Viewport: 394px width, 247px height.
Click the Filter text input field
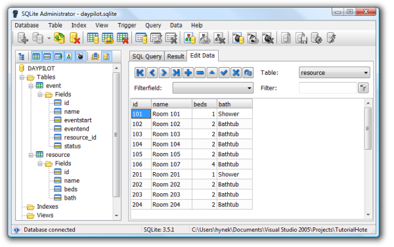[328, 88]
